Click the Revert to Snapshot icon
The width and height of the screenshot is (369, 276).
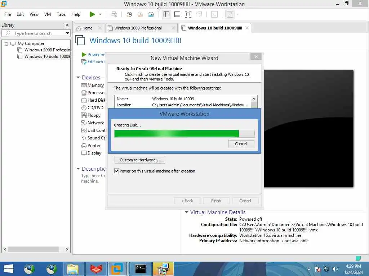tap(140, 14)
